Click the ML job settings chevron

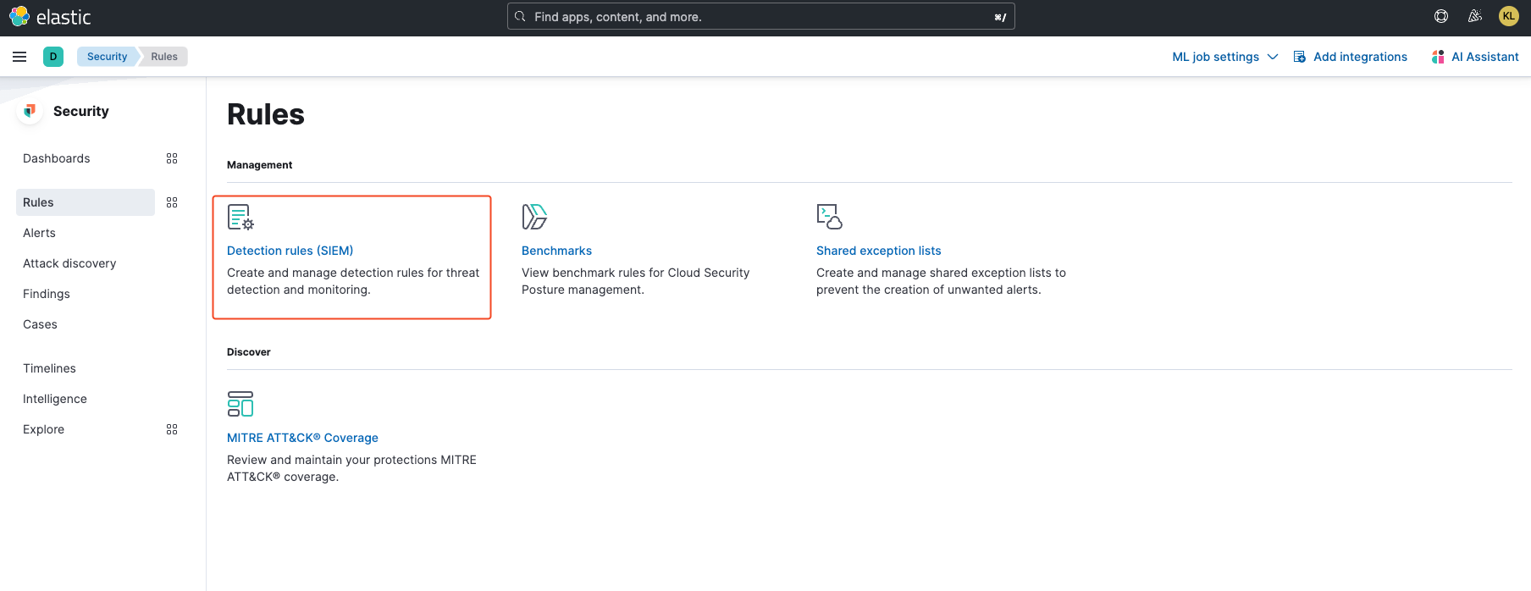pos(1273,57)
